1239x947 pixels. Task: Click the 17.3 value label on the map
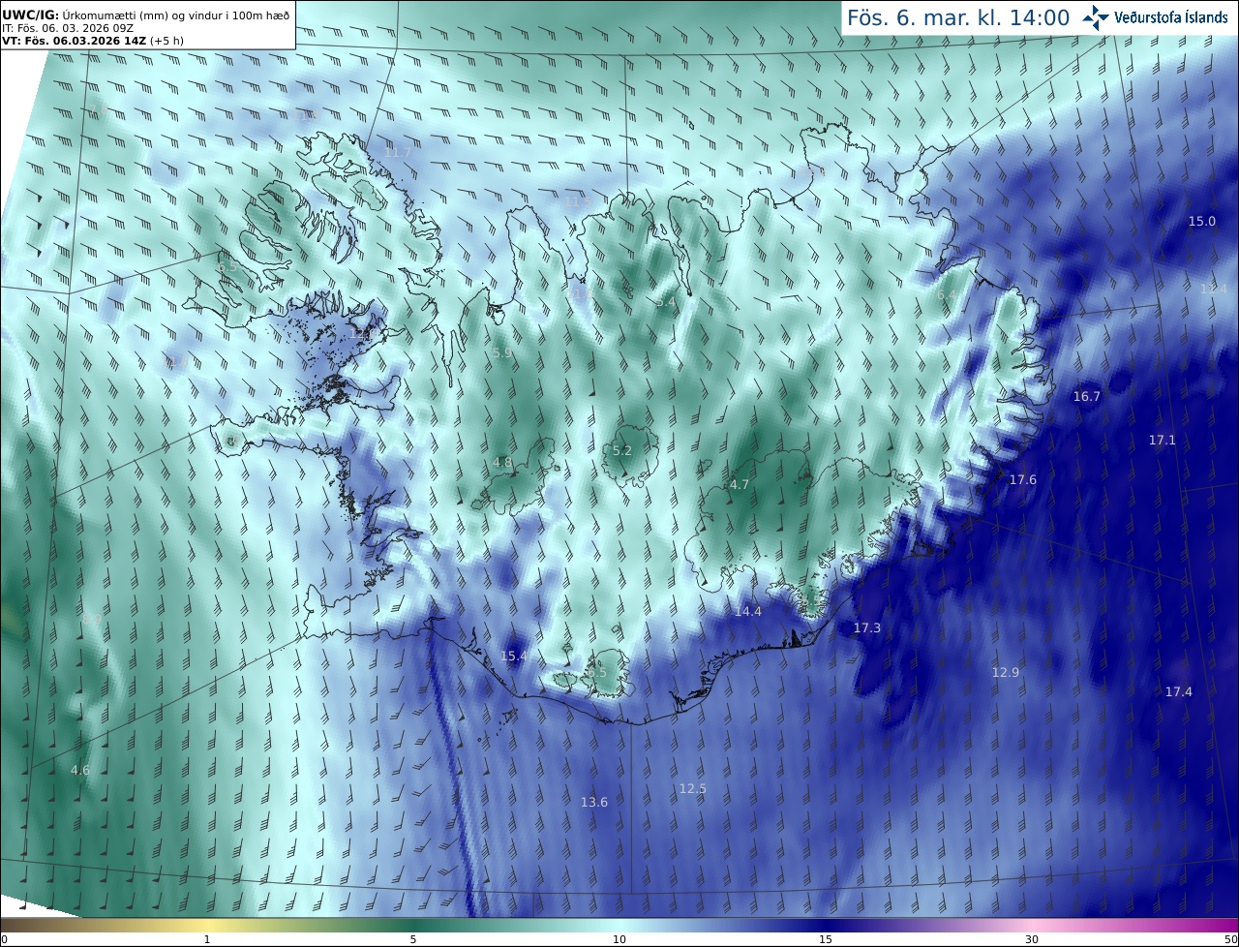tap(867, 628)
